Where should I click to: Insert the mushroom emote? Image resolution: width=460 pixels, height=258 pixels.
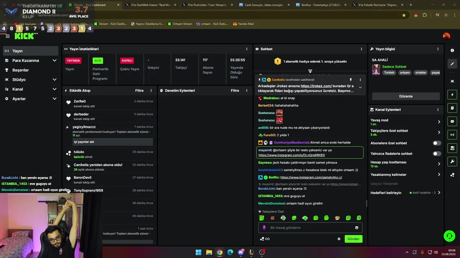tap(337, 218)
